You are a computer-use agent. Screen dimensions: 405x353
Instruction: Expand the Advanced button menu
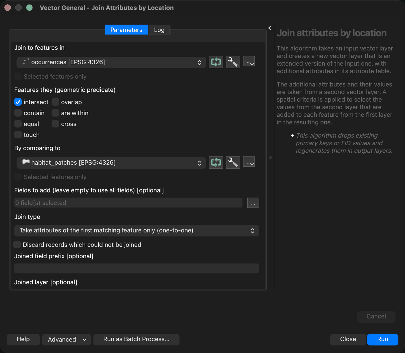click(x=67, y=340)
